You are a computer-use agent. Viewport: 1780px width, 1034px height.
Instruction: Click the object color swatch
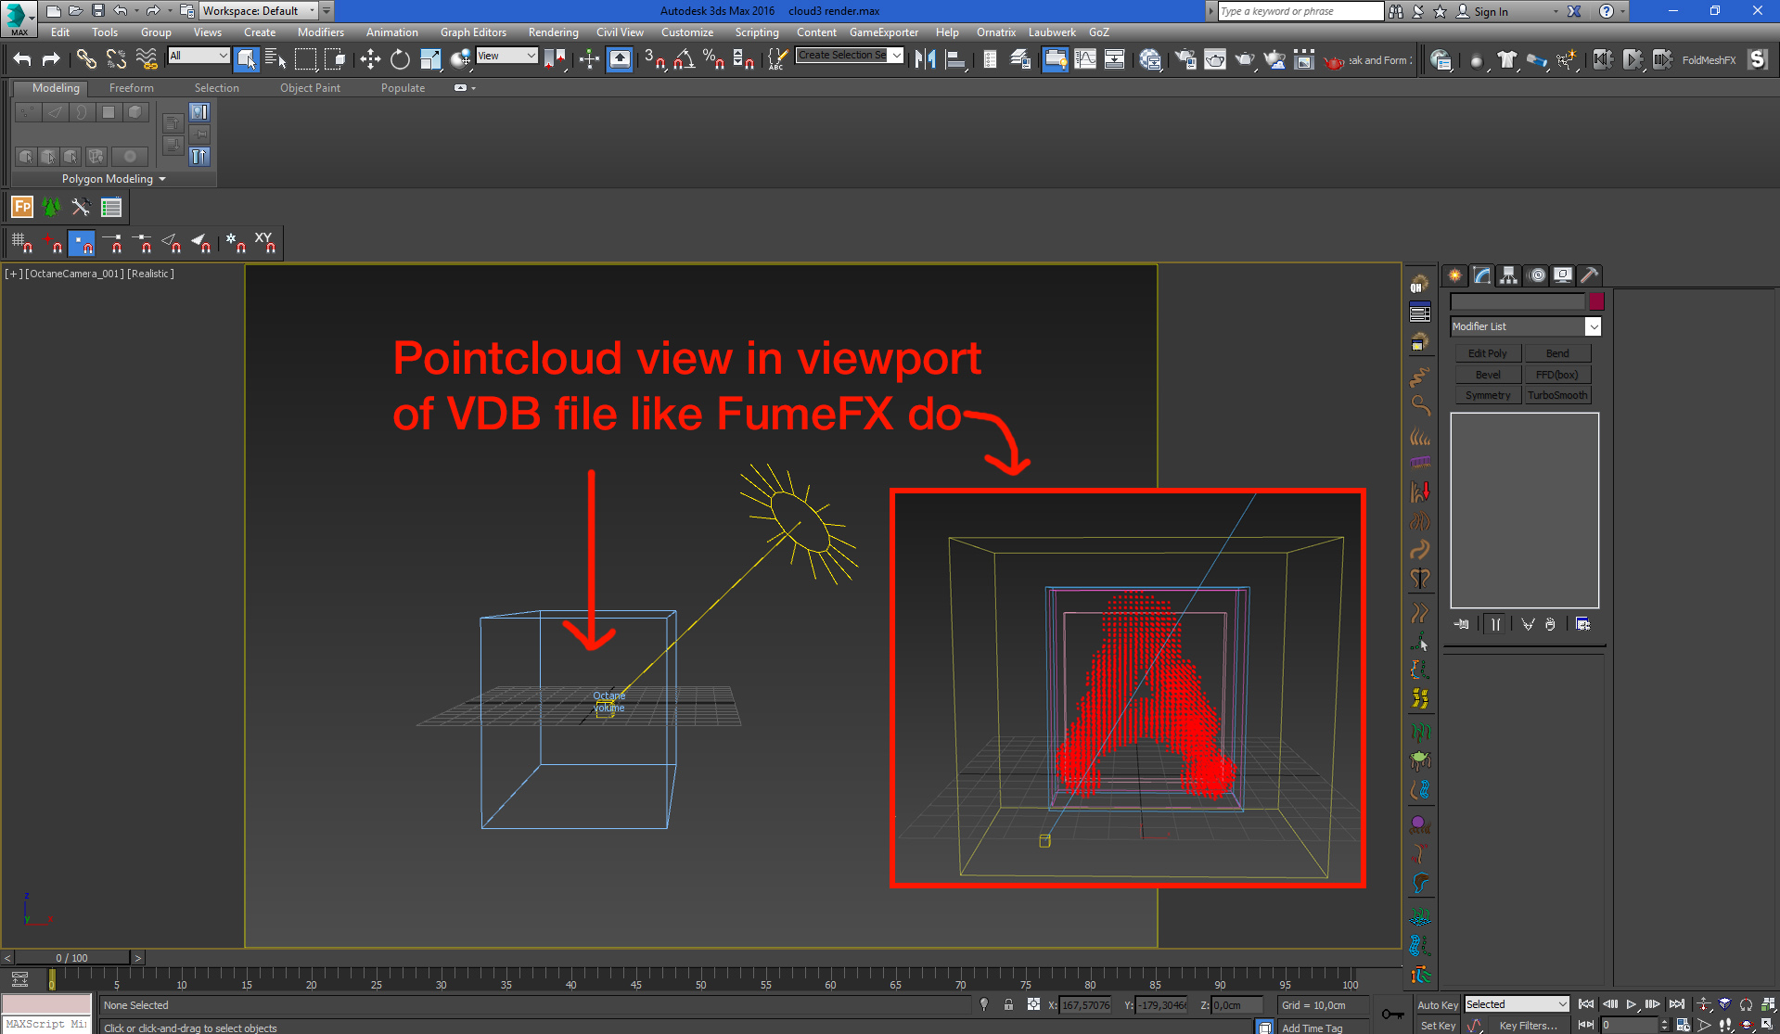click(x=1596, y=301)
